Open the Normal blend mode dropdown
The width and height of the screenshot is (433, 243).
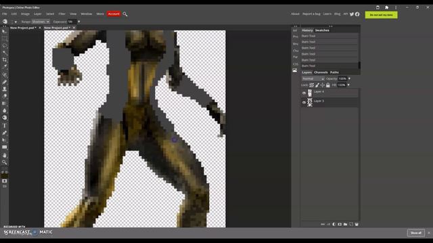313,79
